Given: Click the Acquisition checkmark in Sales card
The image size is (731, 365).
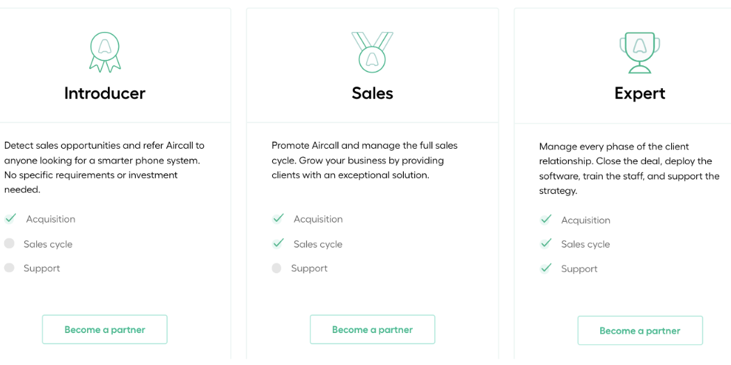Looking at the screenshot, I should 278,218.
